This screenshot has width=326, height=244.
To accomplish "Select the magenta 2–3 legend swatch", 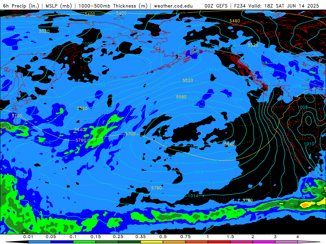I will 264,242.
